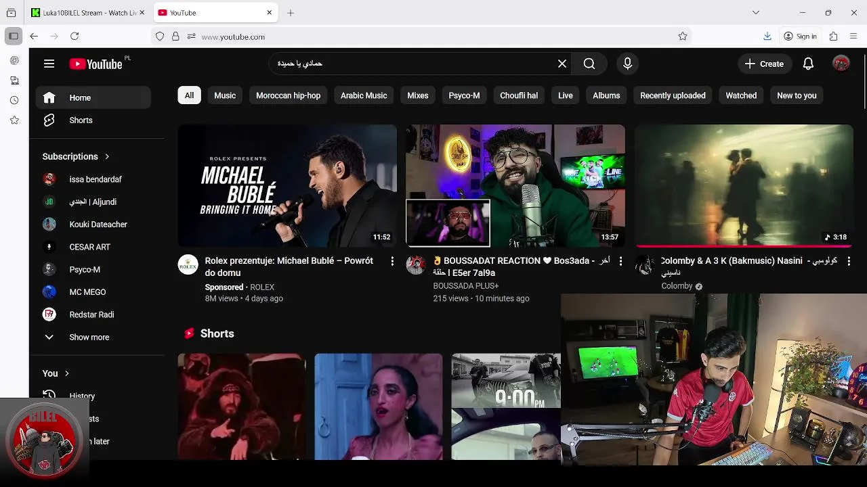Click the BOUSSADA PLUS+ channel avatar

click(x=416, y=264)
